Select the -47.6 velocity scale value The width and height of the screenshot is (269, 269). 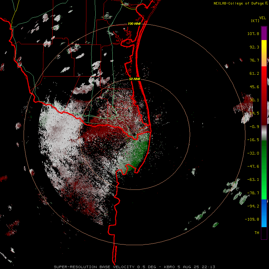coord(253,166)
